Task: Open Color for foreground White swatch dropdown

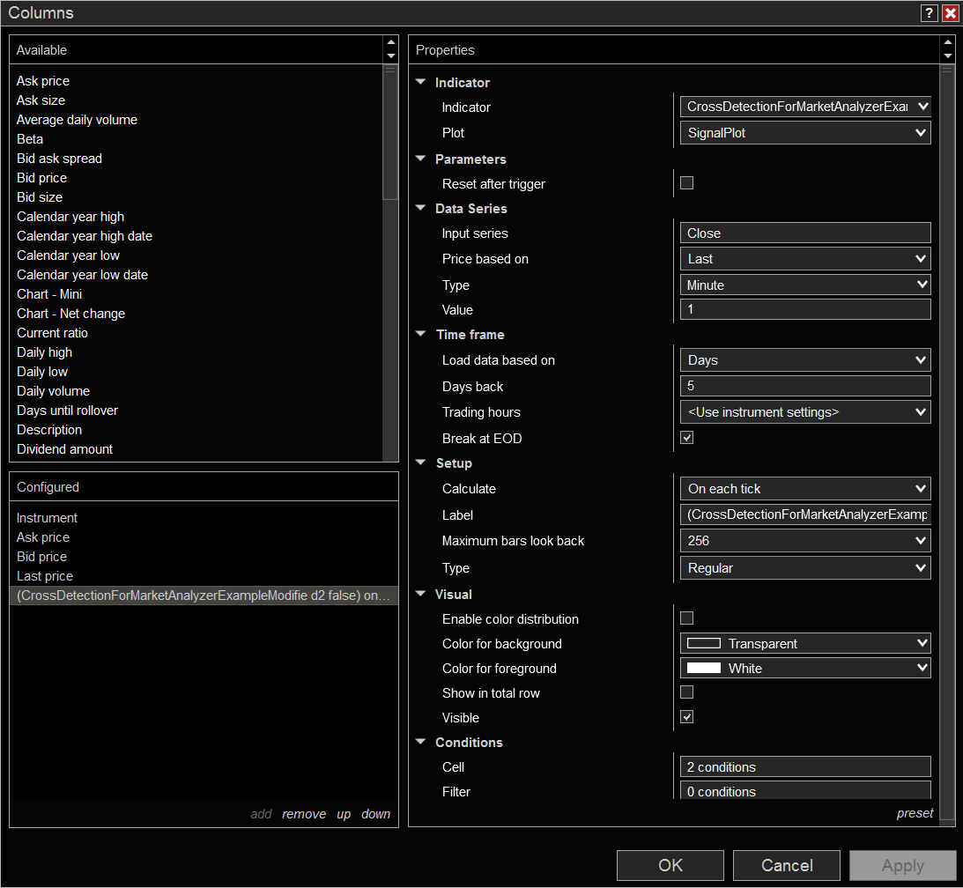Action: [805, 668]
